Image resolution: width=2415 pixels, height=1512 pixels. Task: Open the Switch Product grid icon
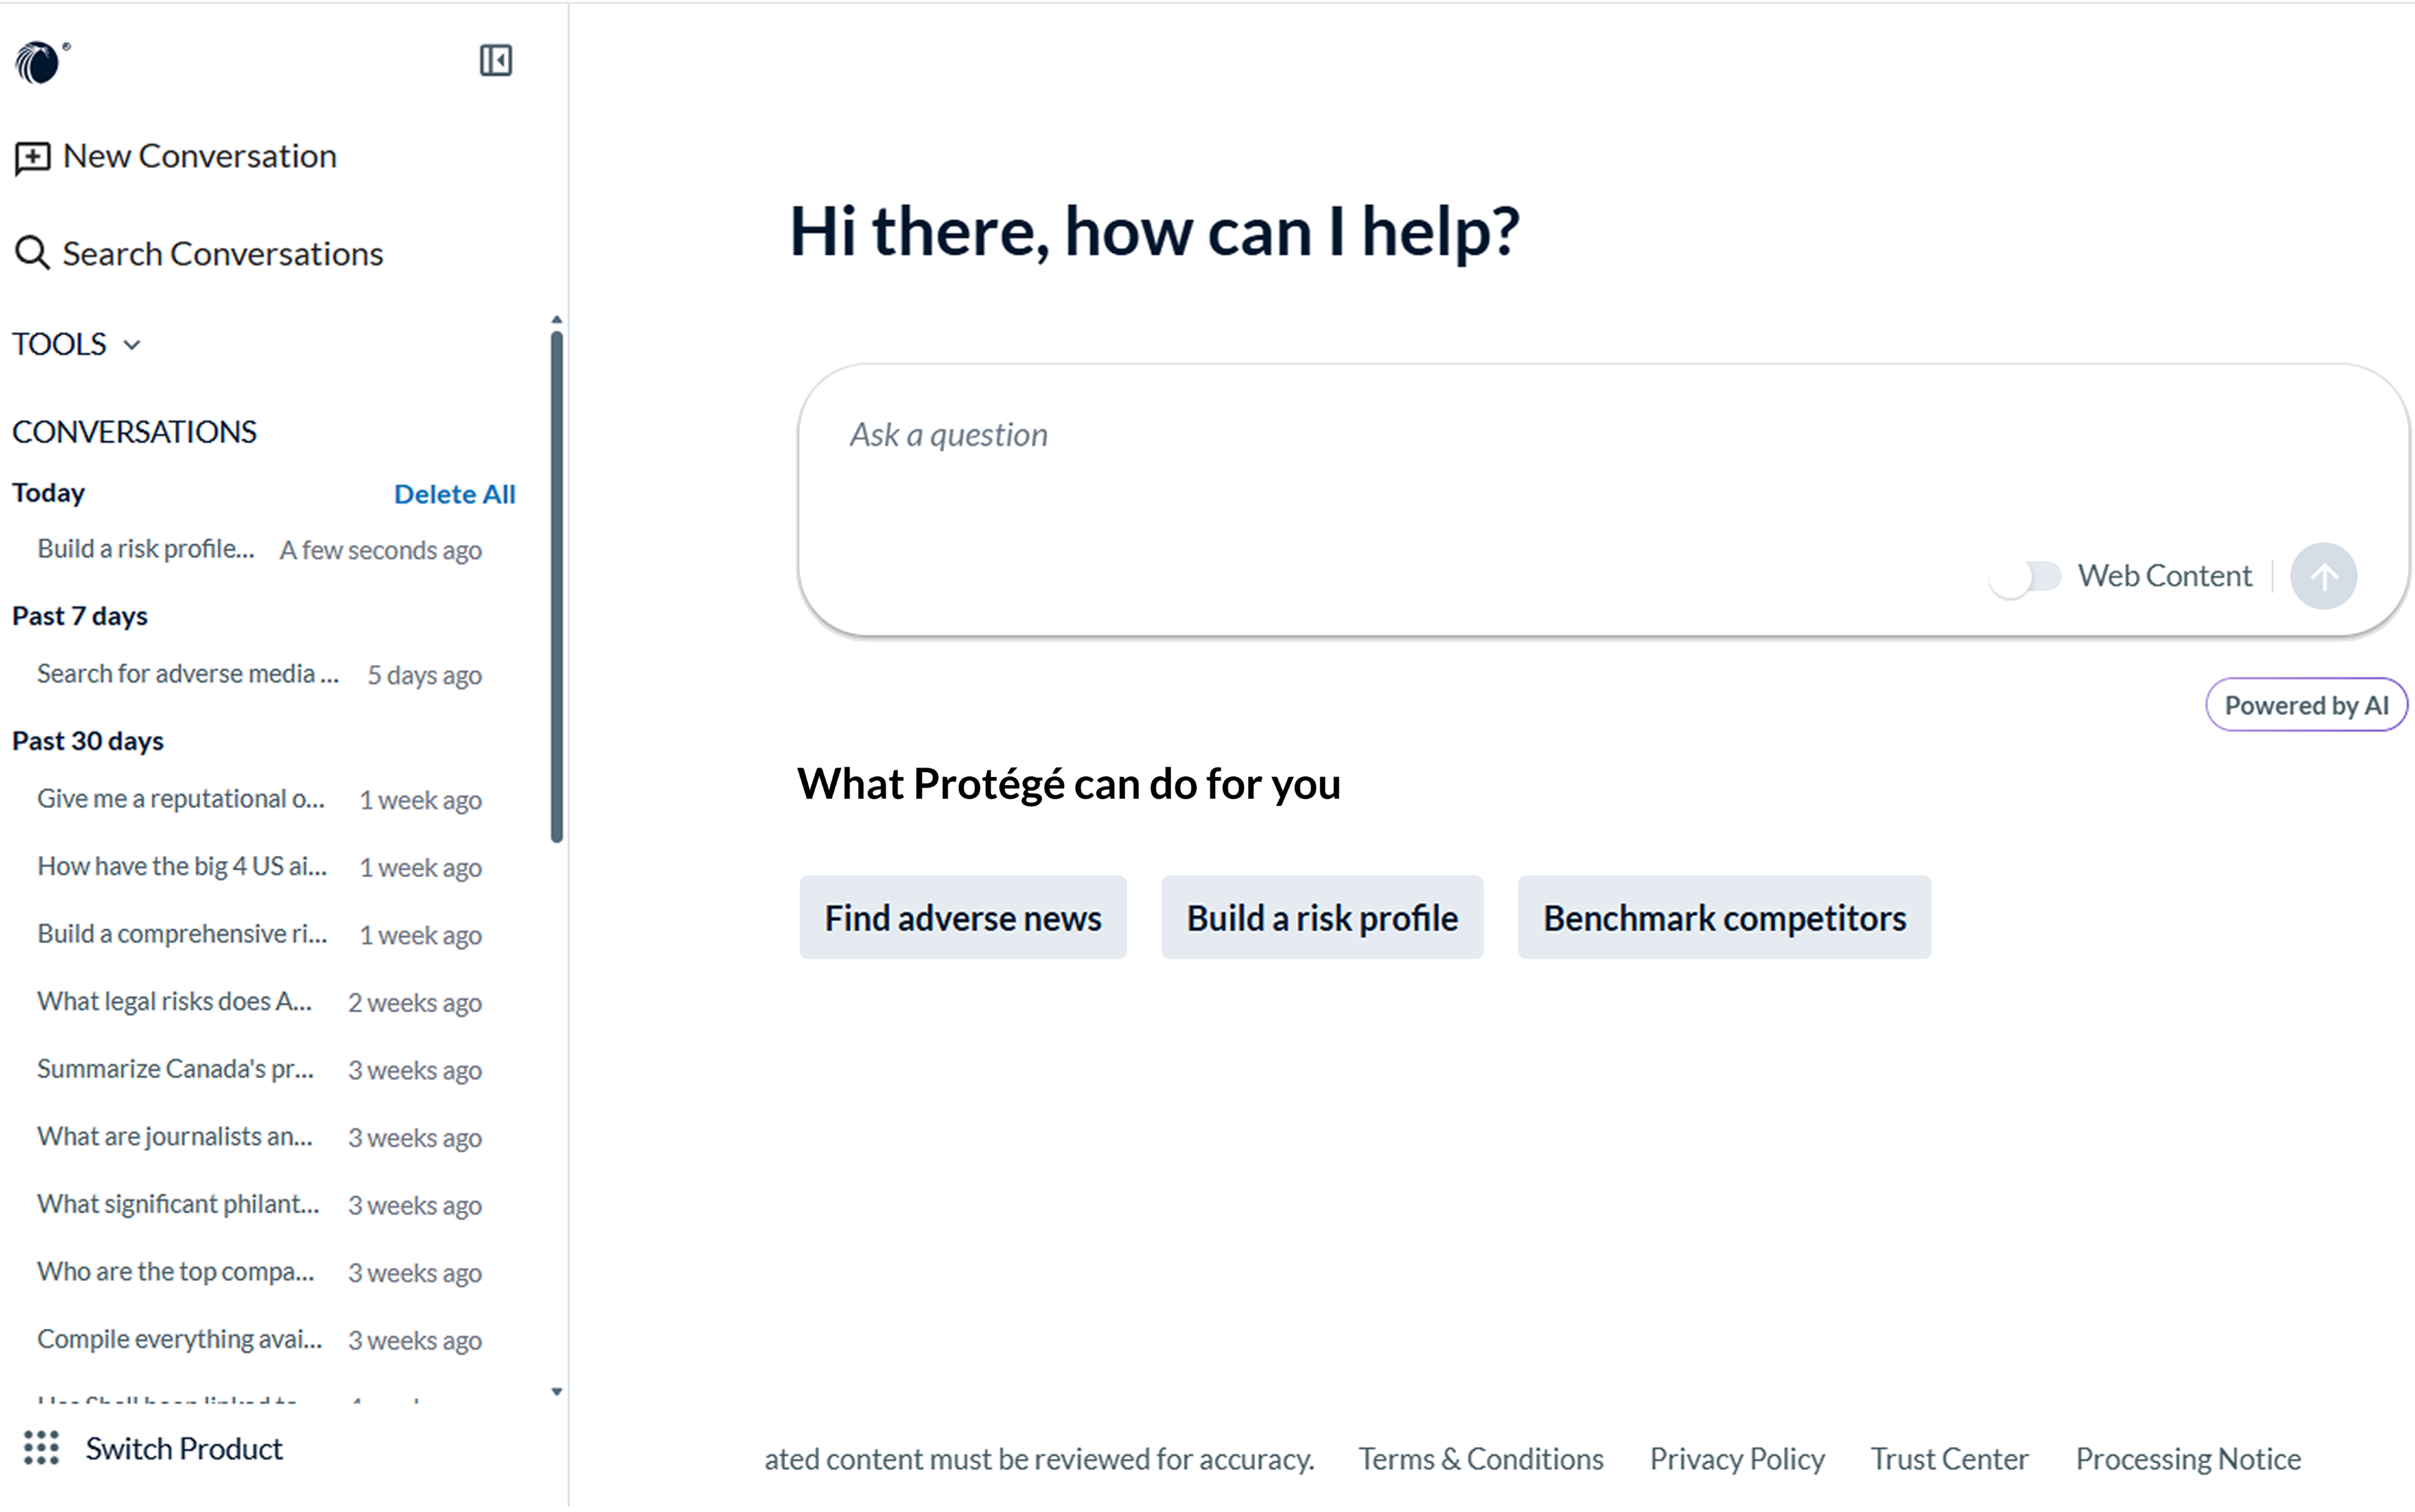tap(41, 1448)
